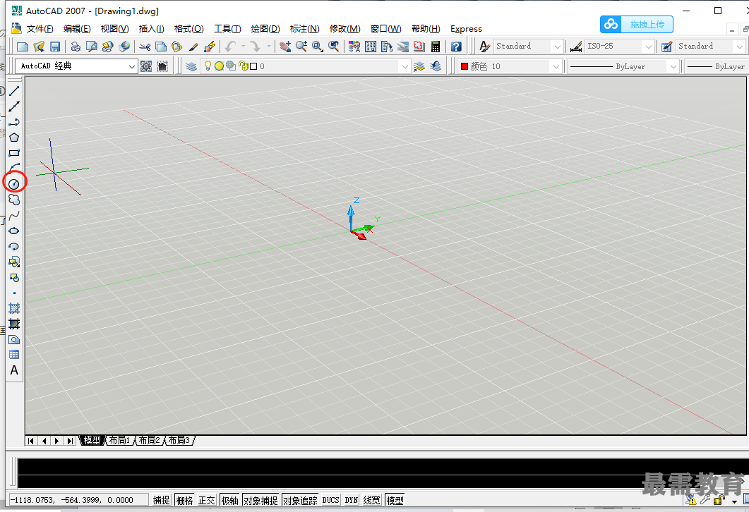Toggle 对象捕捉 object snap
The width and height of the screenshot is (749, 512).
coord(260,500)
